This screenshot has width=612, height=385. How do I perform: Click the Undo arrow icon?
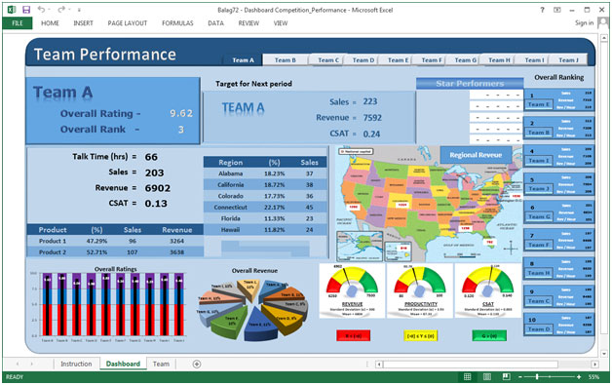[41, 10]
